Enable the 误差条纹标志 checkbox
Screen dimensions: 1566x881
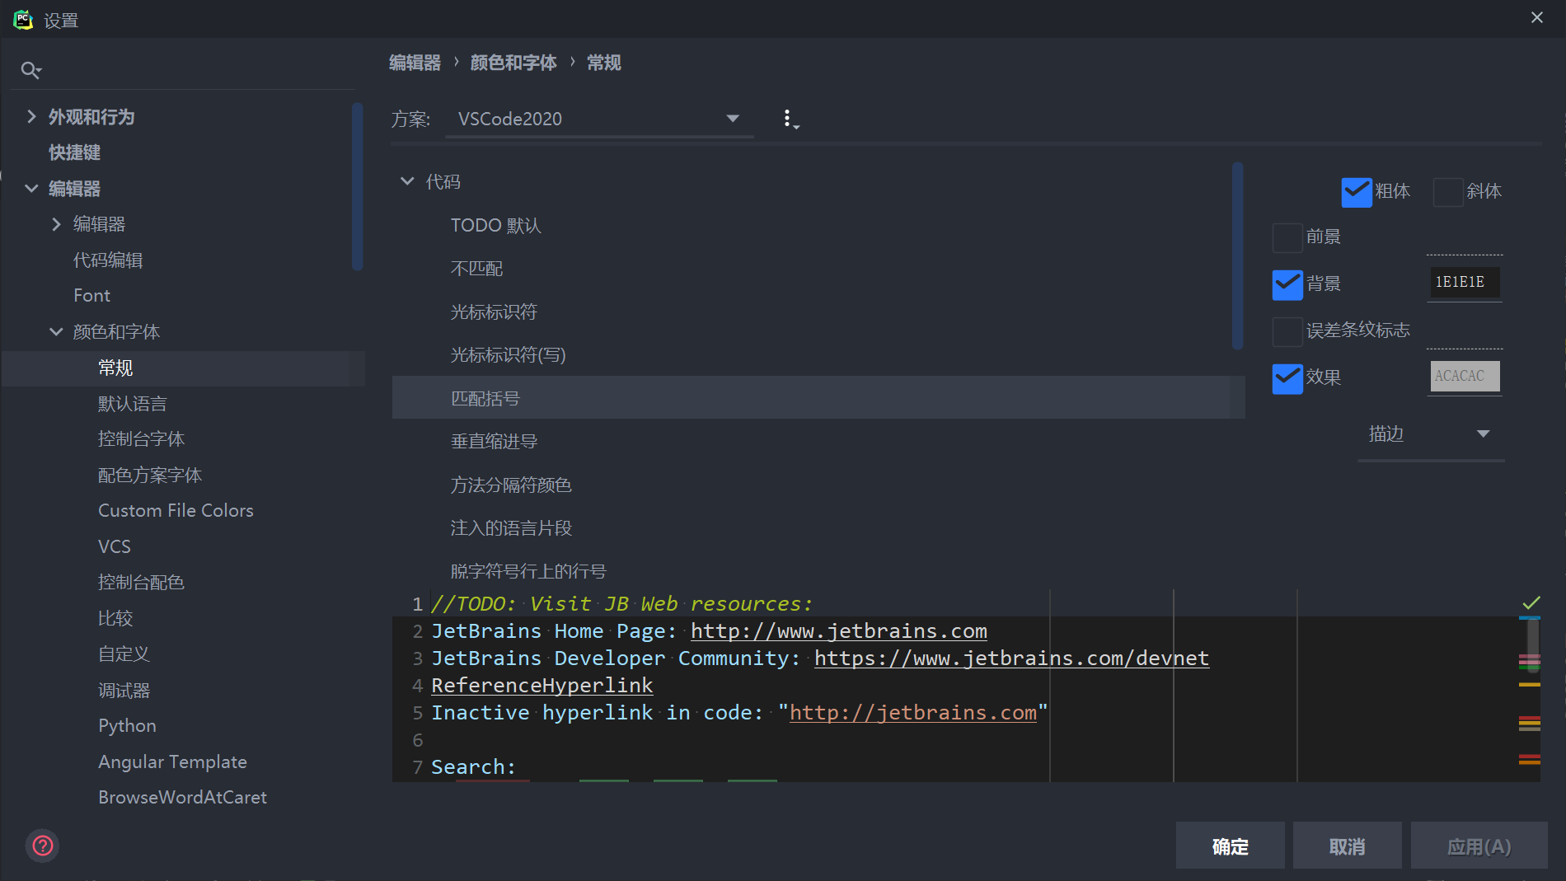[1287, 331]
